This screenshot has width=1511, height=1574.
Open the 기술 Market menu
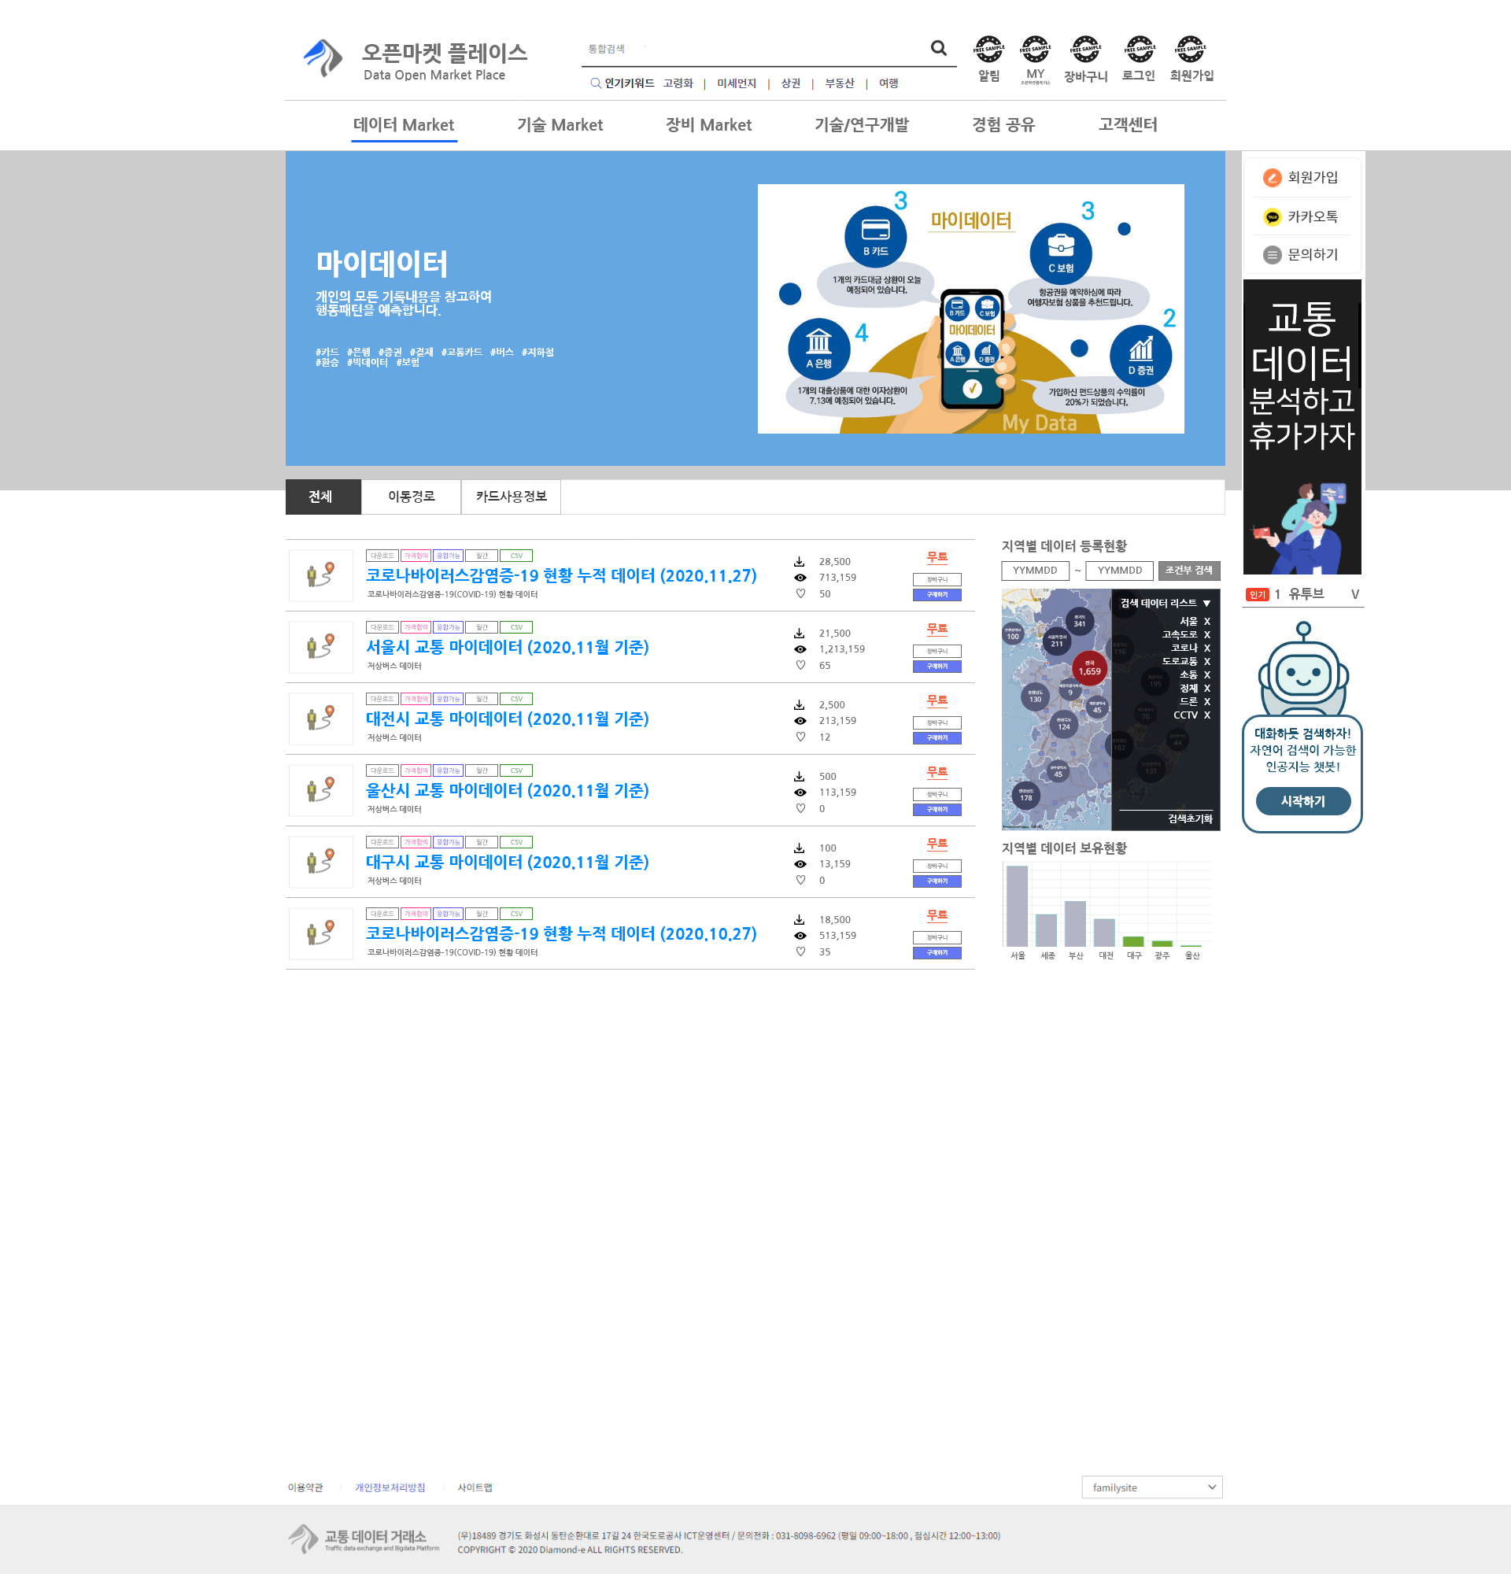point(560,125)
